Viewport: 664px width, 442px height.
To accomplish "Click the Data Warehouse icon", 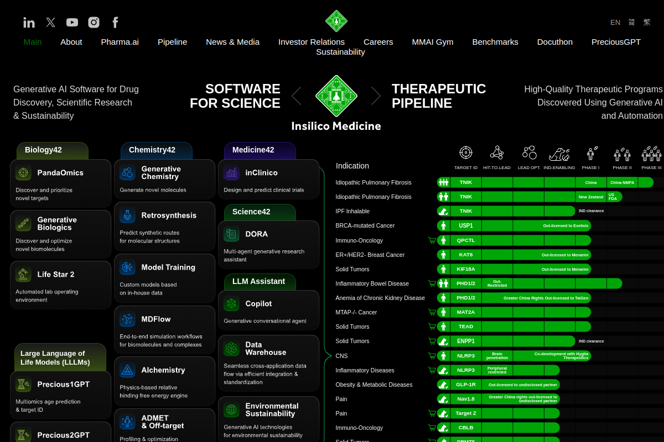I will pyautogui.click(x=231, y=349).
